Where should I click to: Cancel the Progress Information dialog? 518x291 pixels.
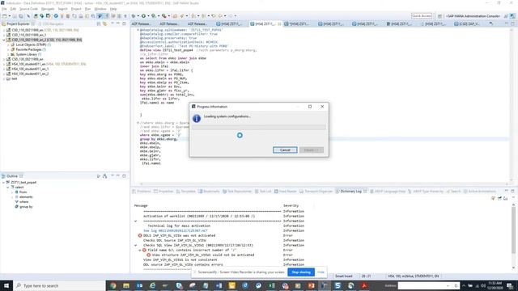pos(285,150)
